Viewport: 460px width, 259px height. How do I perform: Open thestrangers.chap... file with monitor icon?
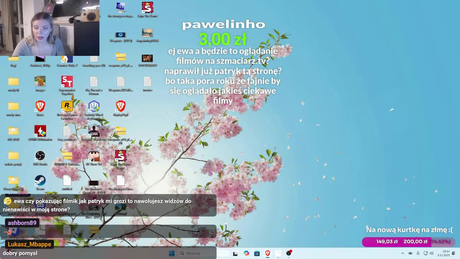tap(120, 10)
